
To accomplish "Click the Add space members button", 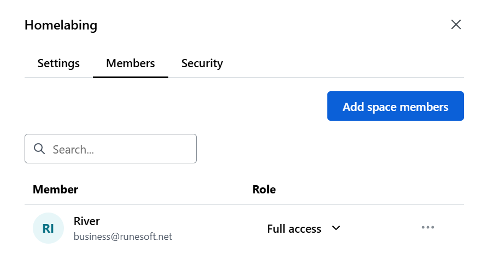I will coord(396,106).
